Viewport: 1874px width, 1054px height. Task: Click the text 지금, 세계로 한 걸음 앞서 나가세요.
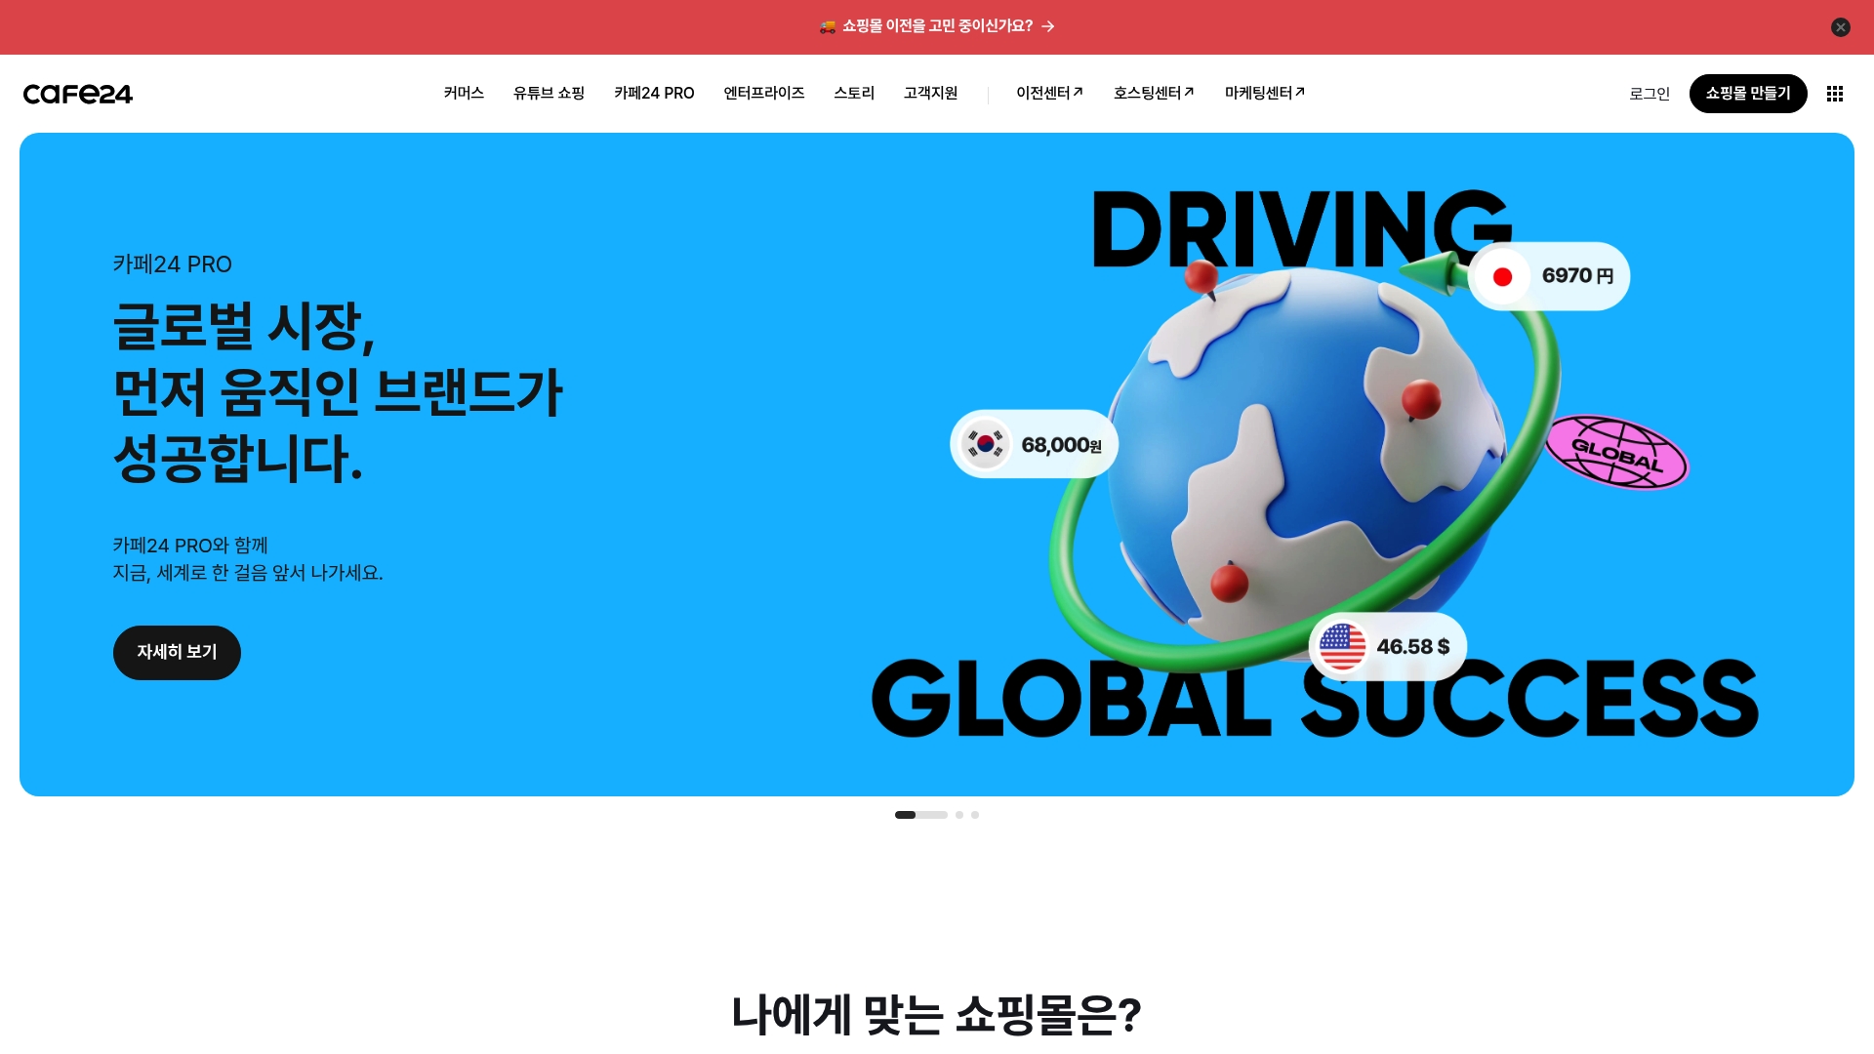pos(248,573)
